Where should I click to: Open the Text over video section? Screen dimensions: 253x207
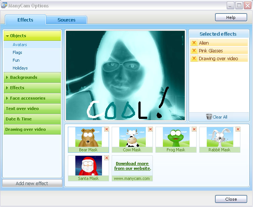[32, 109]
